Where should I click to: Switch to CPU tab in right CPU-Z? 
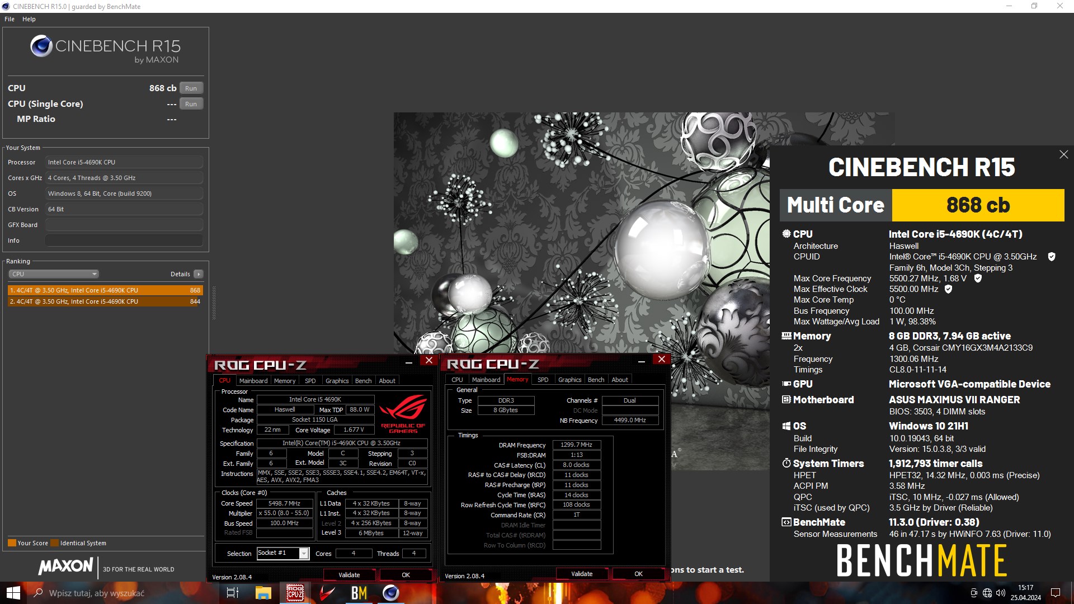457,380
